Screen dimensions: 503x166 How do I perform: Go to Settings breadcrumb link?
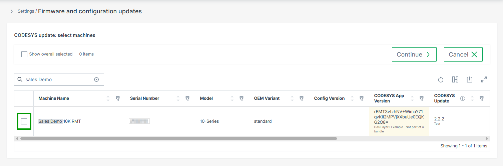[x=26, y=11]
